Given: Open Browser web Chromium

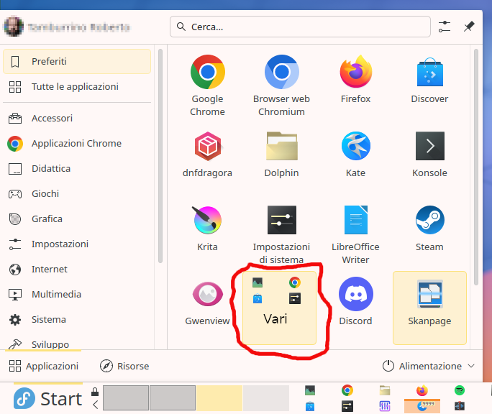Looking at the screenshot, I should click(281, 86).
